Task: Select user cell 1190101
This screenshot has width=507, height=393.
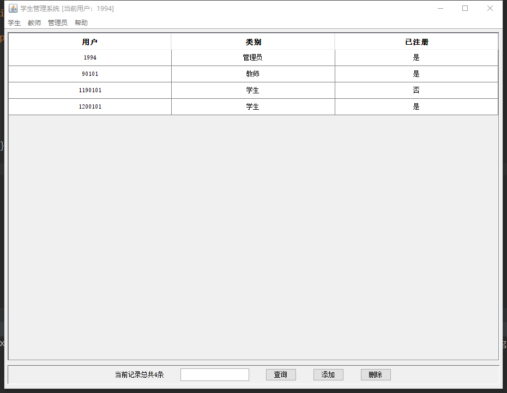Action: tap(90, 90)
